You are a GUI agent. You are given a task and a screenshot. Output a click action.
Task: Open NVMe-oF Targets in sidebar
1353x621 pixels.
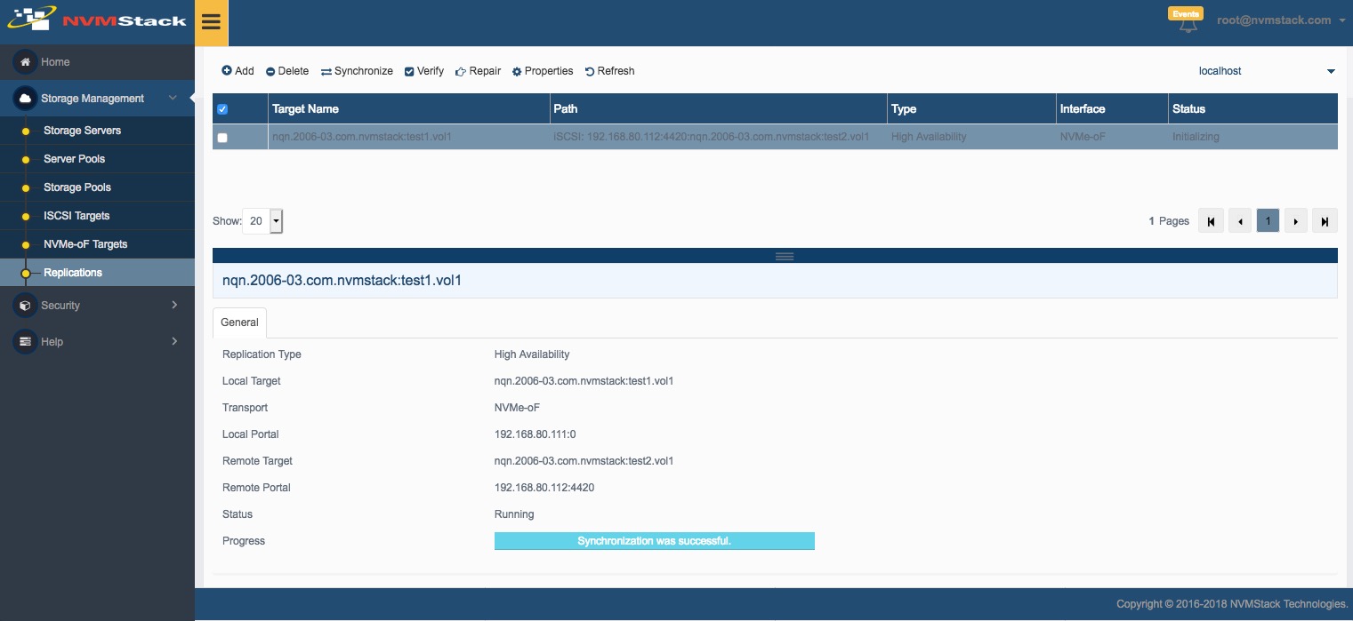pyautogui.click(x=85, y=244)
